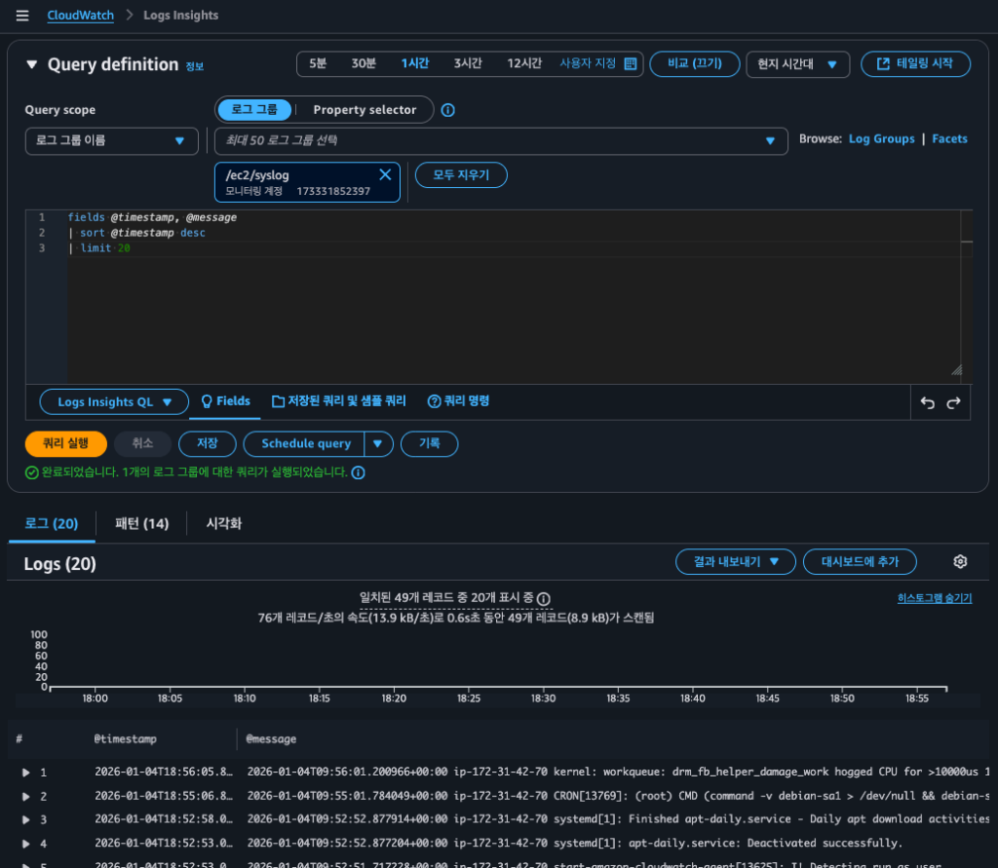Click info icon beside query completion message
This screenshot has width=998, height=868.
point(359,472)
